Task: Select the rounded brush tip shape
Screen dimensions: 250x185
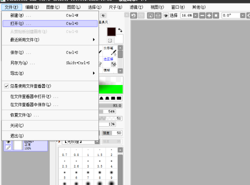Action: (107, 98)
